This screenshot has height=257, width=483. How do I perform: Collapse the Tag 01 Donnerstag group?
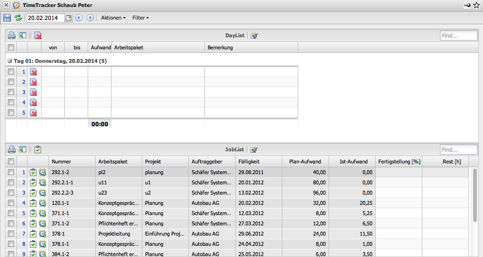tap(10, 61)
